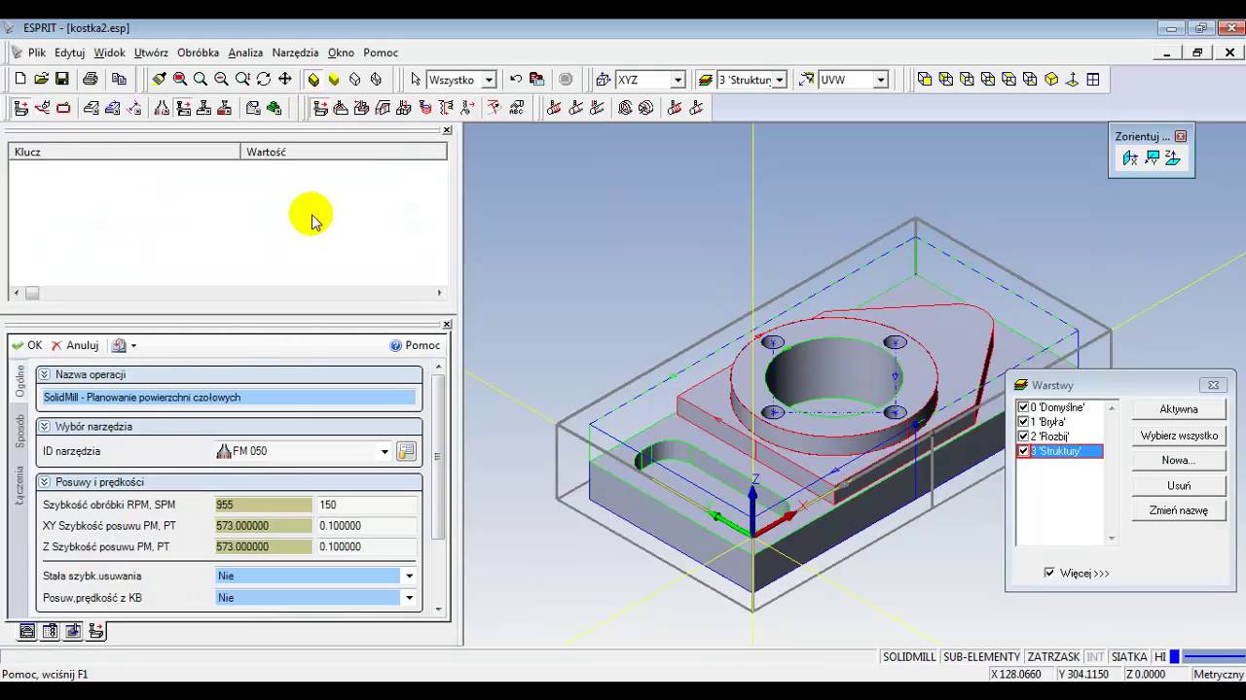Open the tool library icon beside FM 050
Screen dimensions: 1246x700
406,451
